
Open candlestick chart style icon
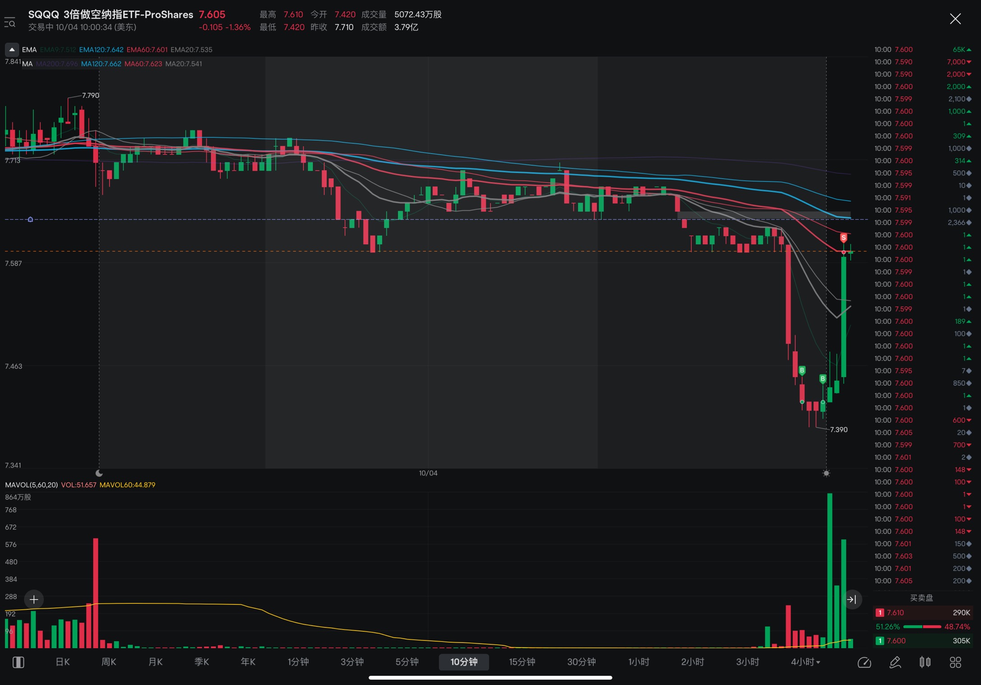[x=925, y=662]
